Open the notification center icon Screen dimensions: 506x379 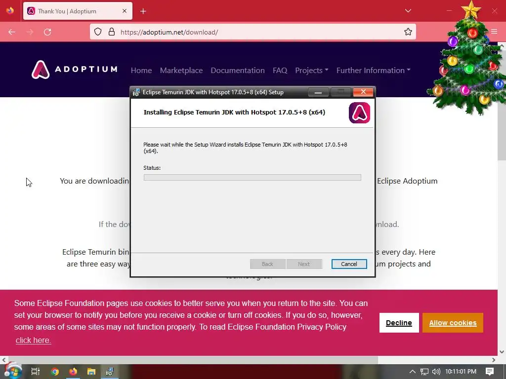(x=490, y=372)
